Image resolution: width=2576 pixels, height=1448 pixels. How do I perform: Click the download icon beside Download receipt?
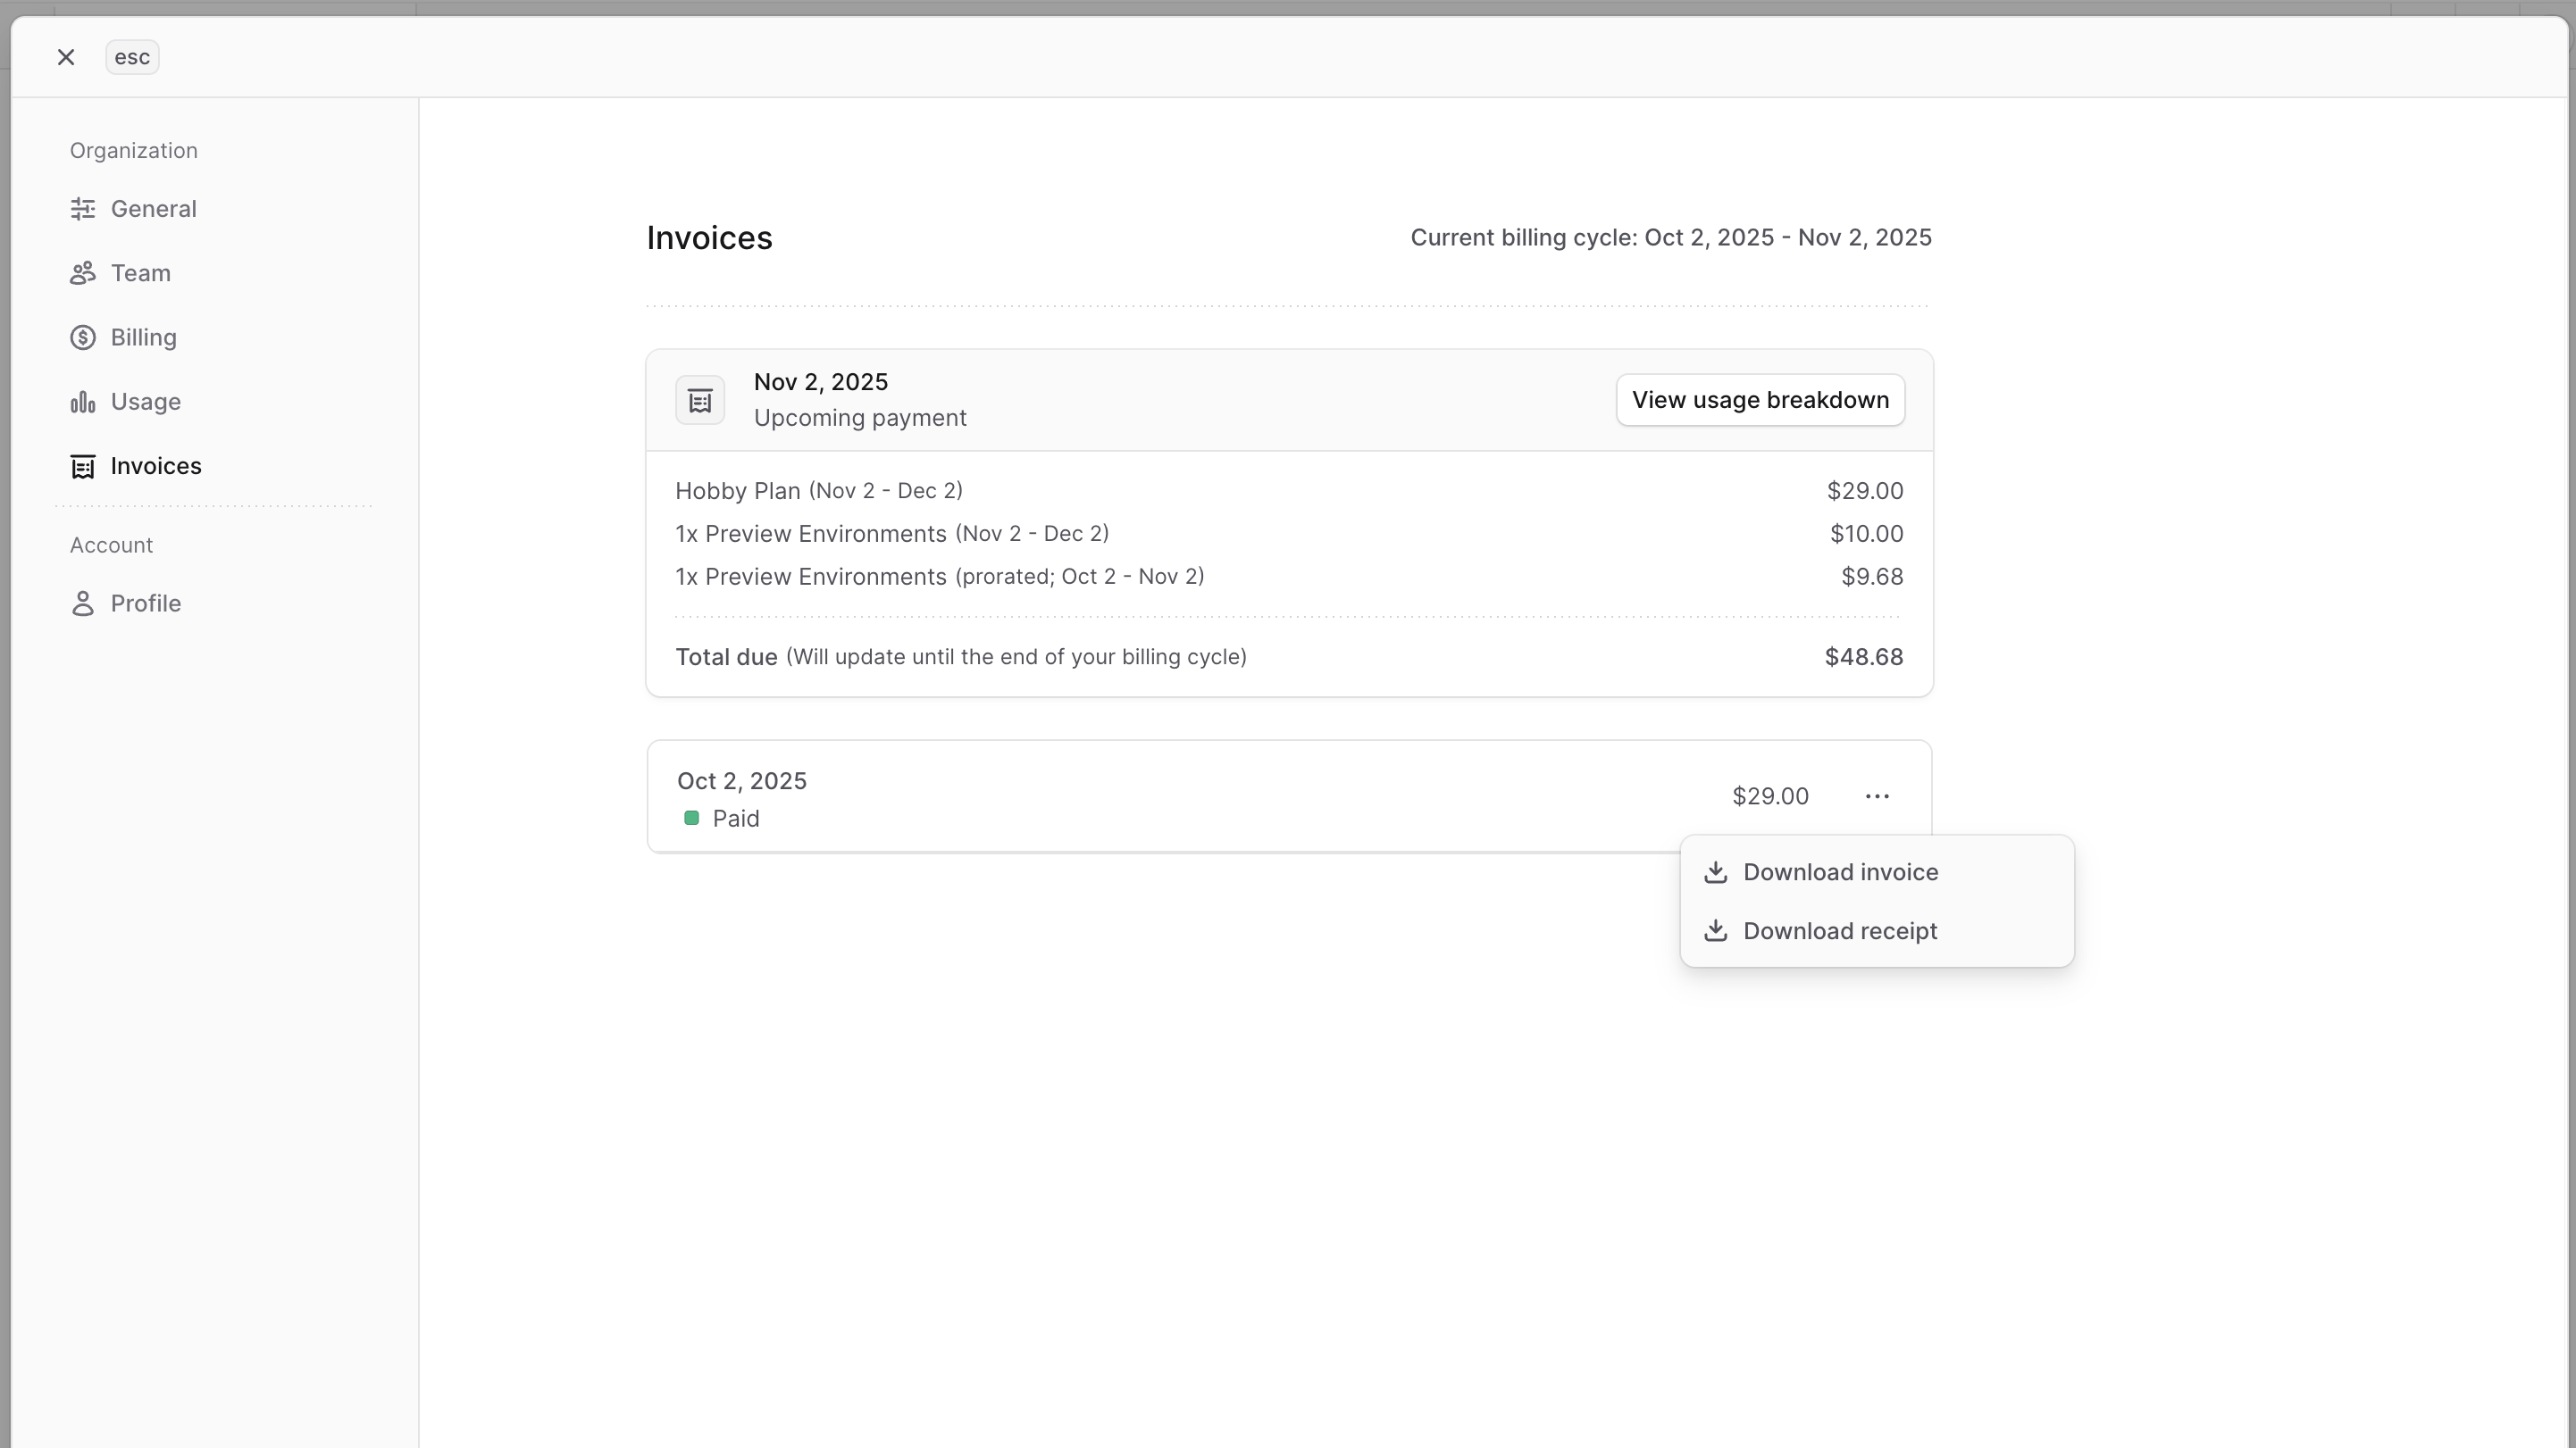pyautogui.click(x=1716, y=930)
